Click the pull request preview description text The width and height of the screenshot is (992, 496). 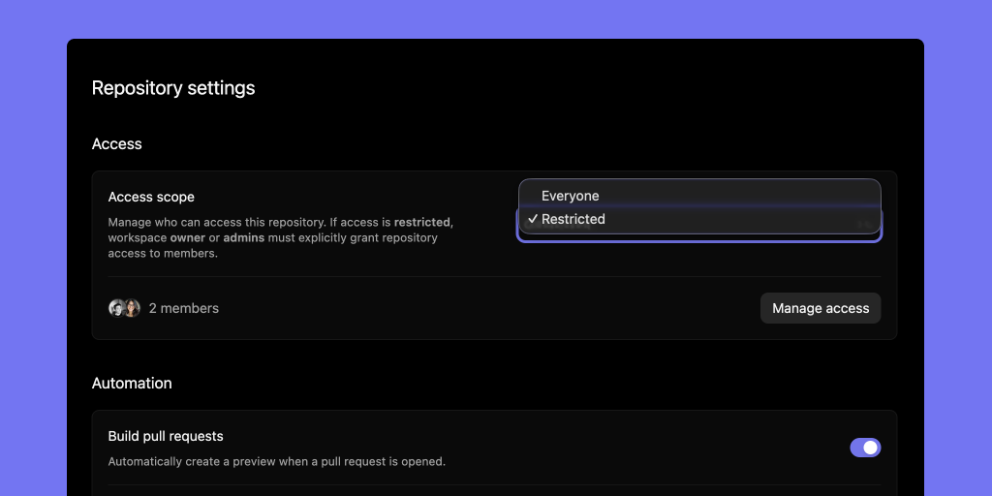276,462
